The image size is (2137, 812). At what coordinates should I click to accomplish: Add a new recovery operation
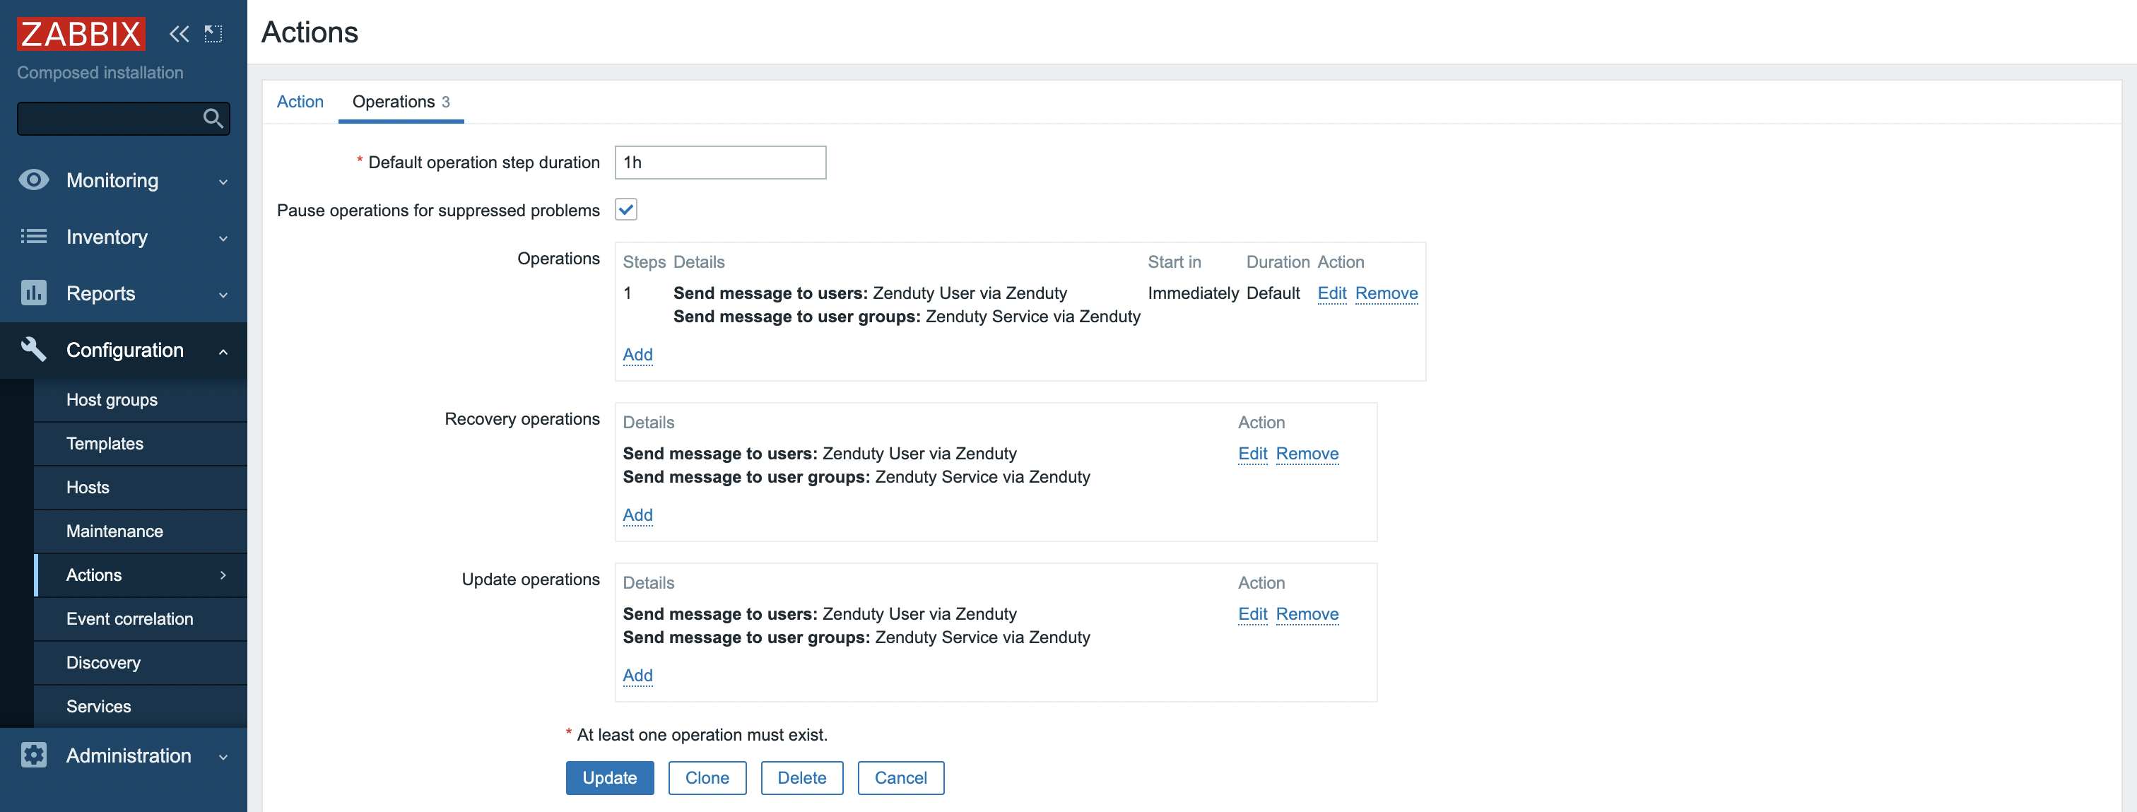[x=637, y=514]
